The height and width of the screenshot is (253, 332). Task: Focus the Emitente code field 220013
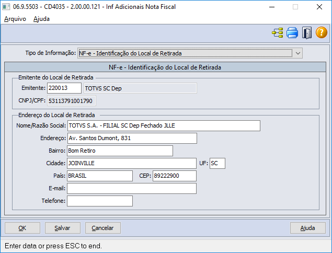pyautogui.click(x=64, y=88)
